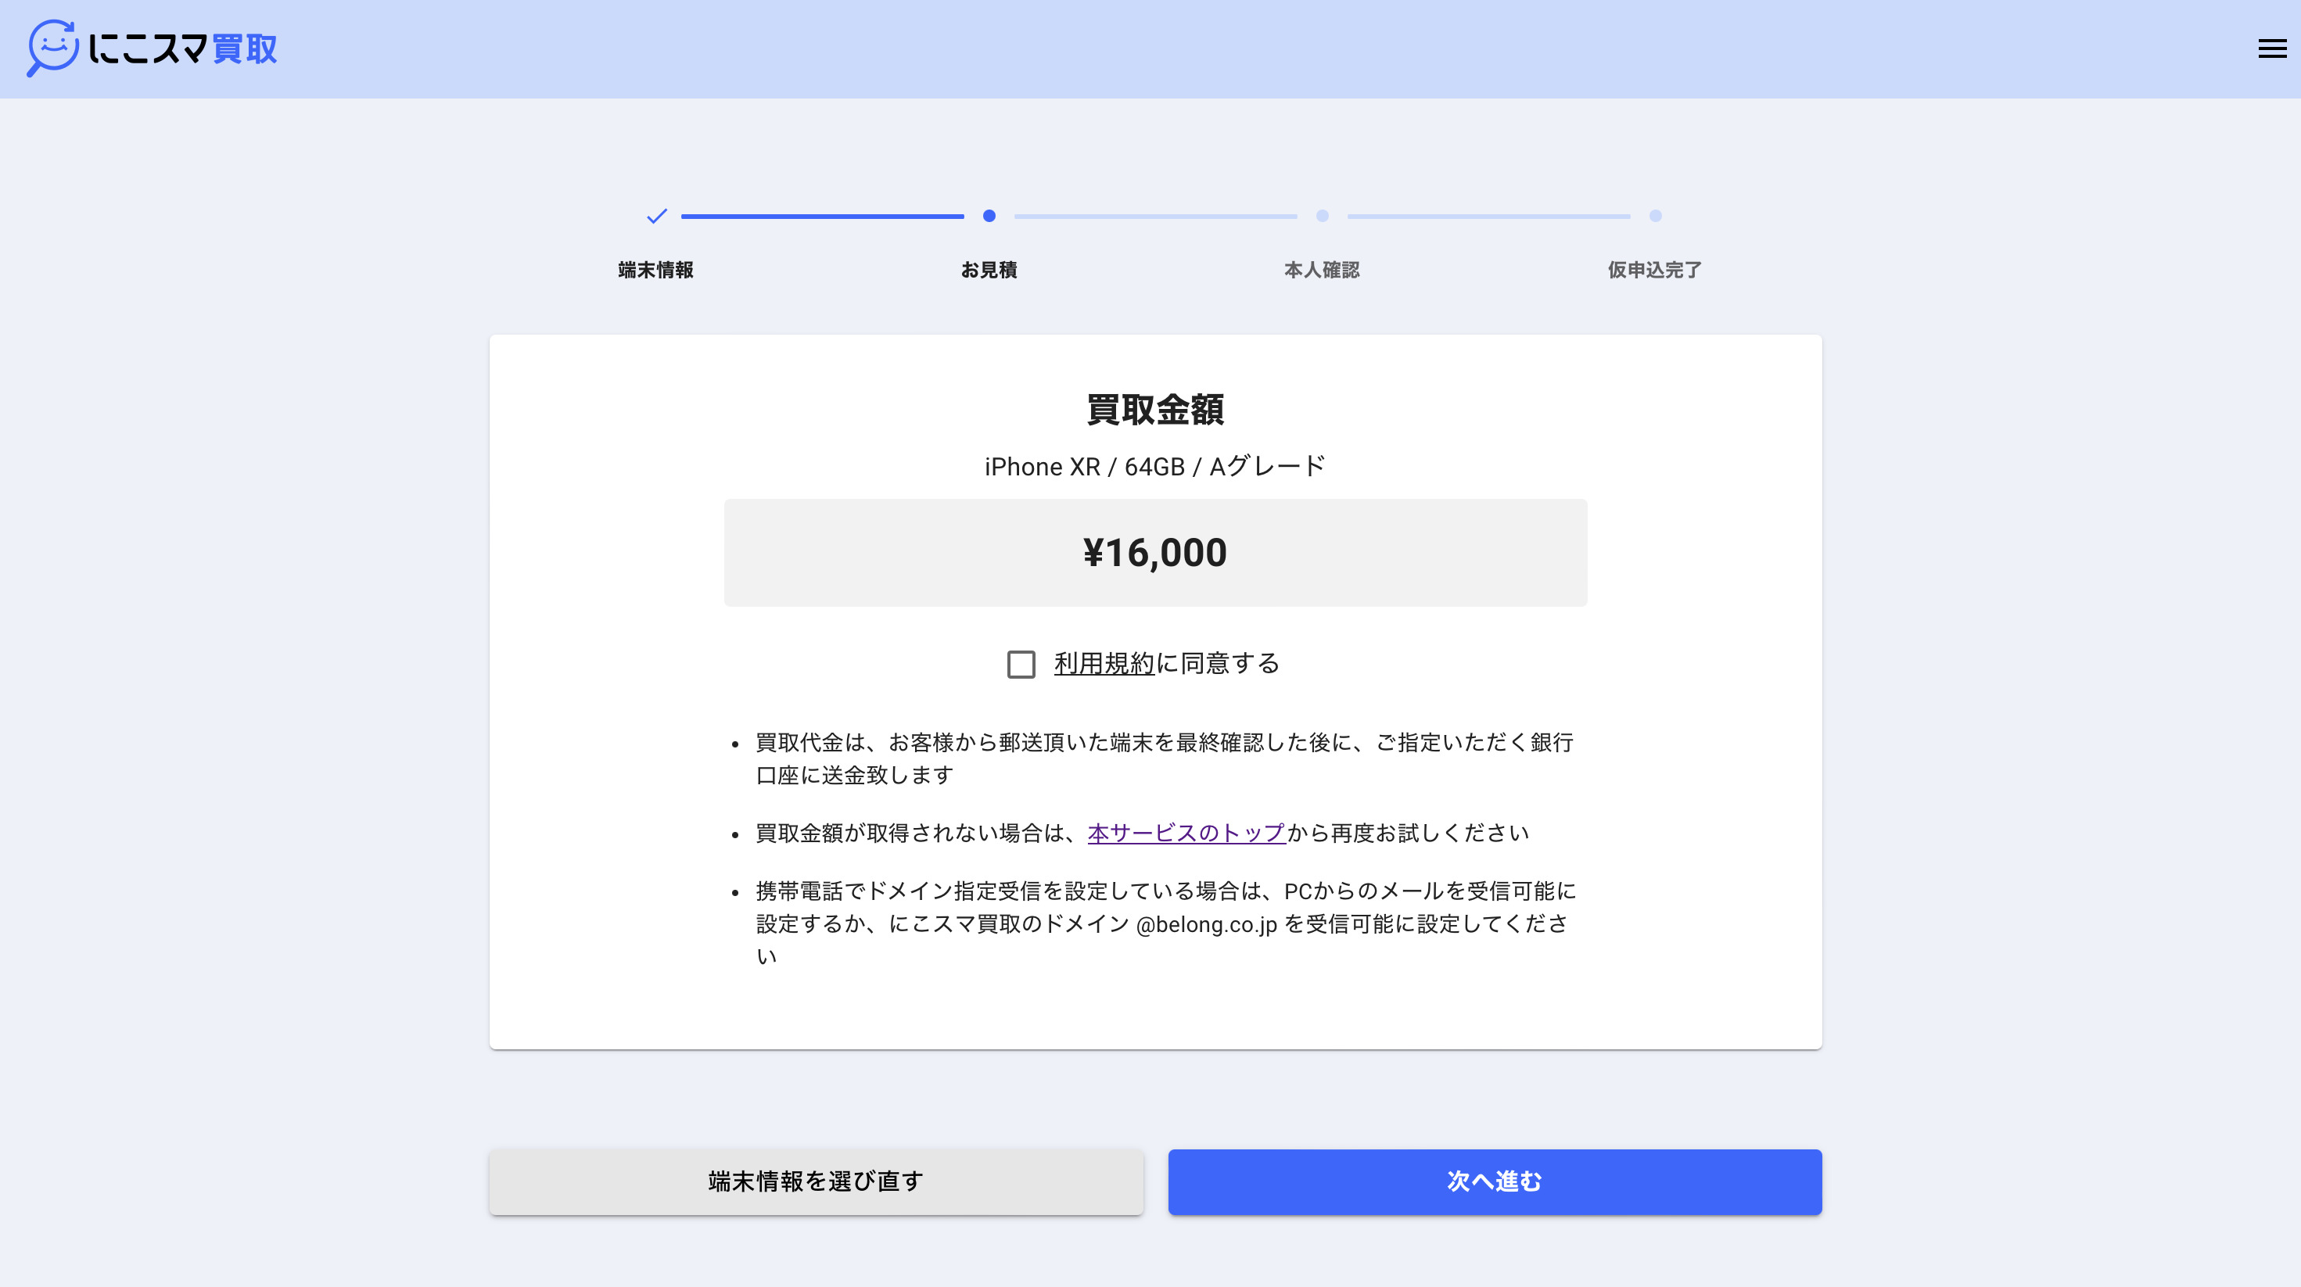
Task: Select the 本人確認 step label
Action: tap(1322, 270)
